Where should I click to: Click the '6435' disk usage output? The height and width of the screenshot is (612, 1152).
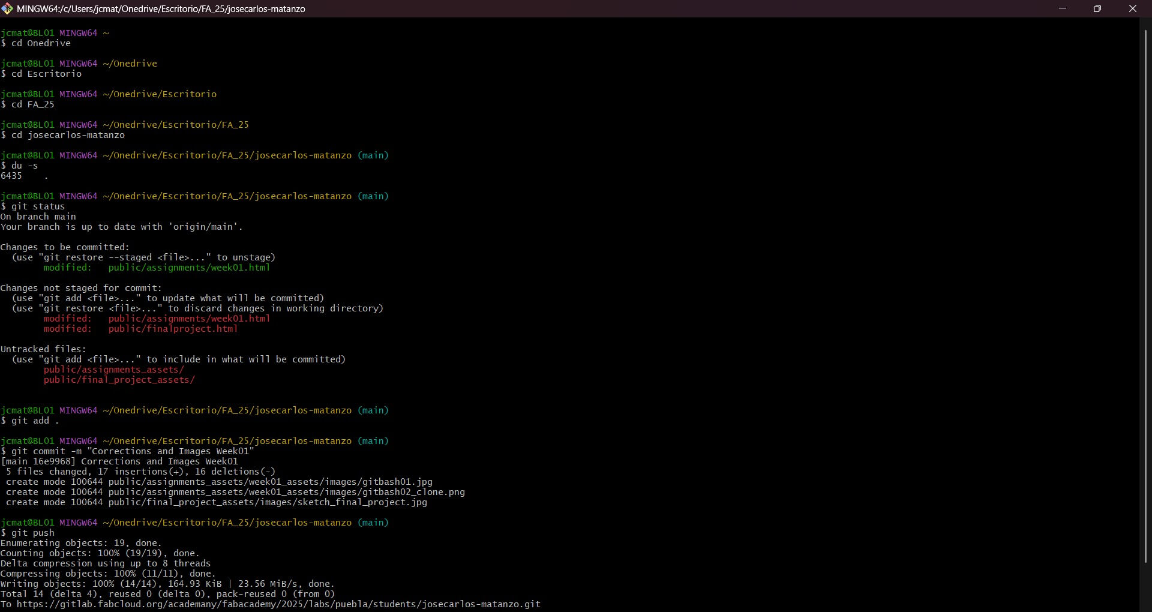11,176
